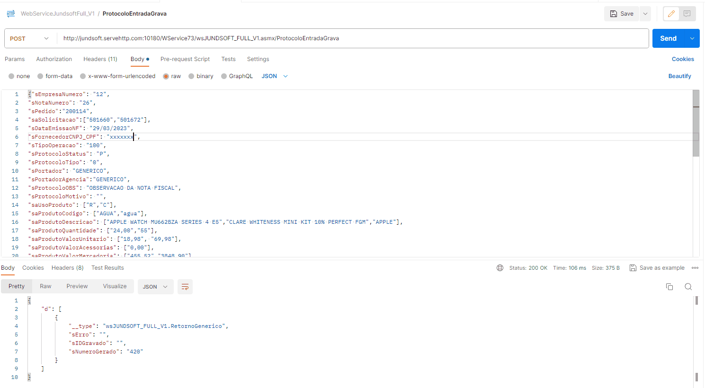Open the three-dots more options menu
The width and height of the screenshot is (705, 388).
pyautogui.click(x=695, y=268)
